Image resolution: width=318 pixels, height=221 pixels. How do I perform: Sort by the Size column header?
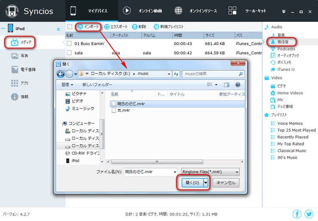(219, 35)
